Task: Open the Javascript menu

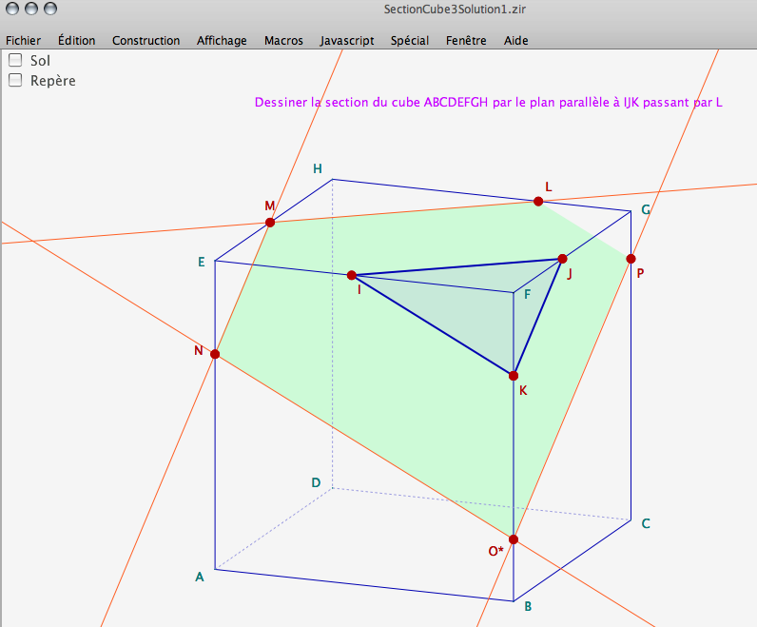Action: (347, 41)
